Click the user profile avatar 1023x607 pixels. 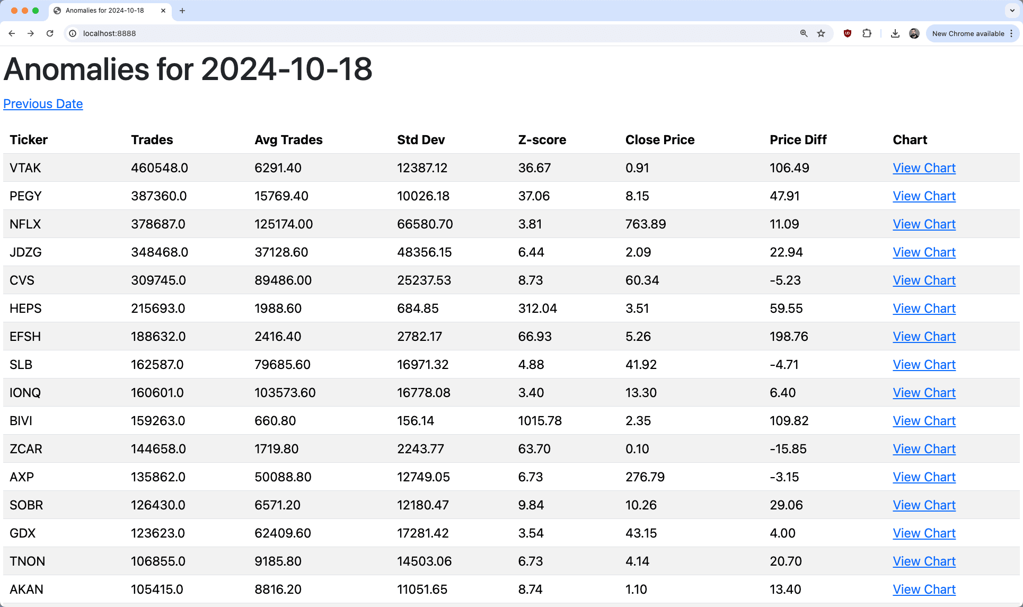[x=914, y=33]
